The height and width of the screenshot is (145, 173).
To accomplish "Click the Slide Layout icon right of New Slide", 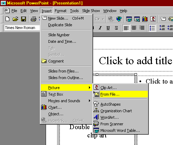I will (x=171, y=19).
